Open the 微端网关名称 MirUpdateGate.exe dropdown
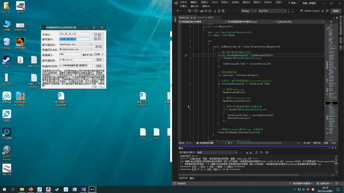 pos(76,49)
